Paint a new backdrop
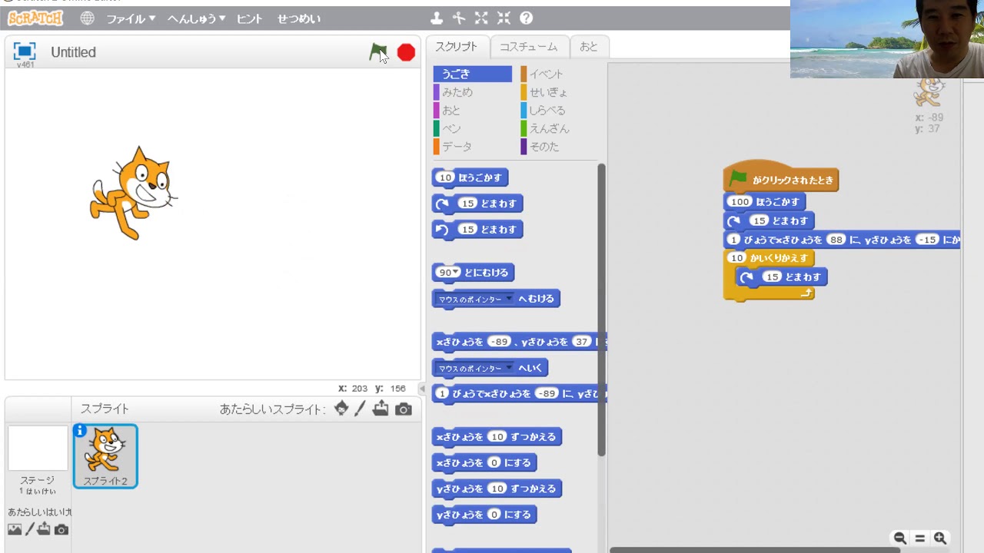The image size is (984, 553). (x=30, y=529)
